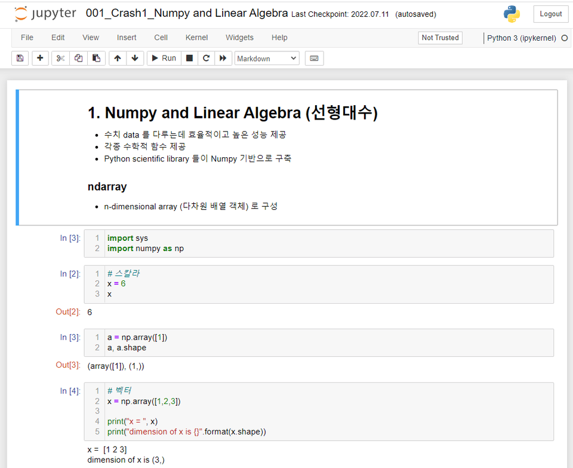Click the n-dimensional array bullet text

pyautogui.click(x=191, y=206)
